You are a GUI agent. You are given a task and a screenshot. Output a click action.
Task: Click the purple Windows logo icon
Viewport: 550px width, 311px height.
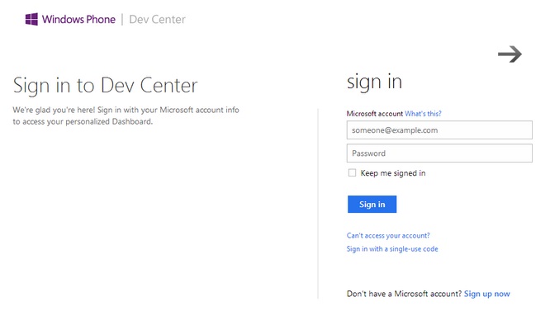31,19
